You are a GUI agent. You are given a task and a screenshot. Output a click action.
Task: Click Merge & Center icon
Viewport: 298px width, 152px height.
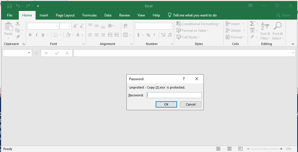point(126,35)
